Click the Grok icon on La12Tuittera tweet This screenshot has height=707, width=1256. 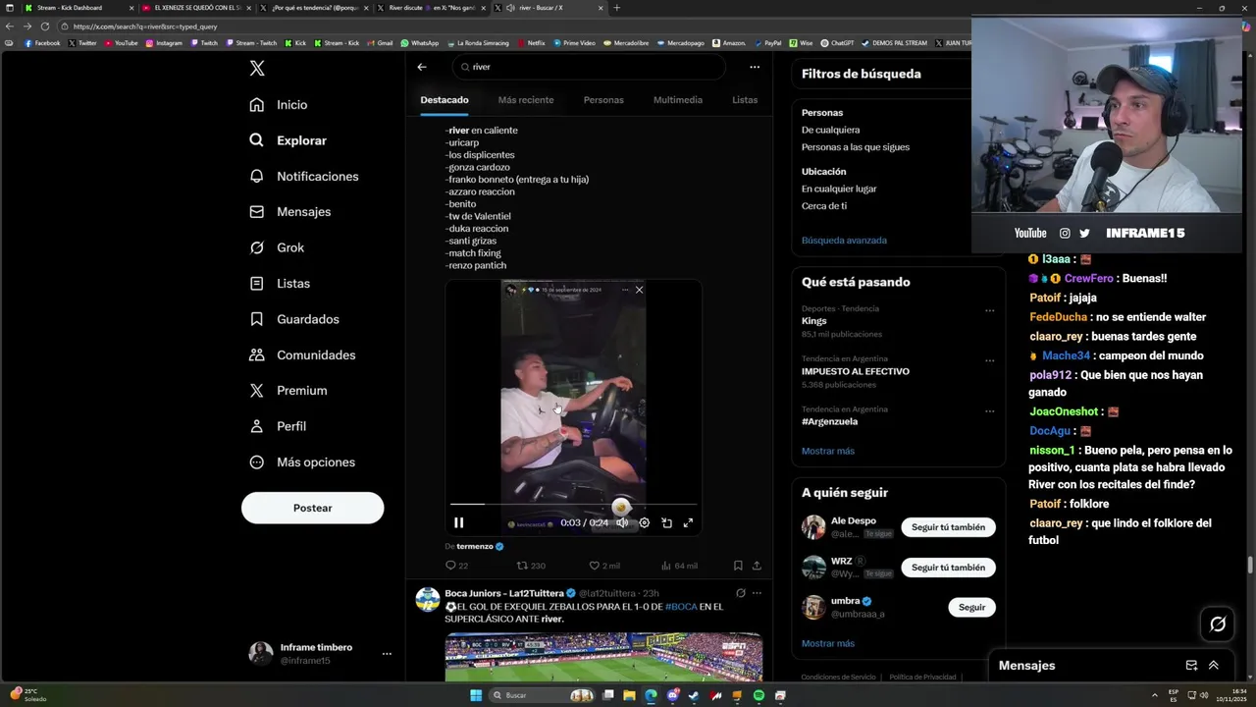(x=741, y=593)
